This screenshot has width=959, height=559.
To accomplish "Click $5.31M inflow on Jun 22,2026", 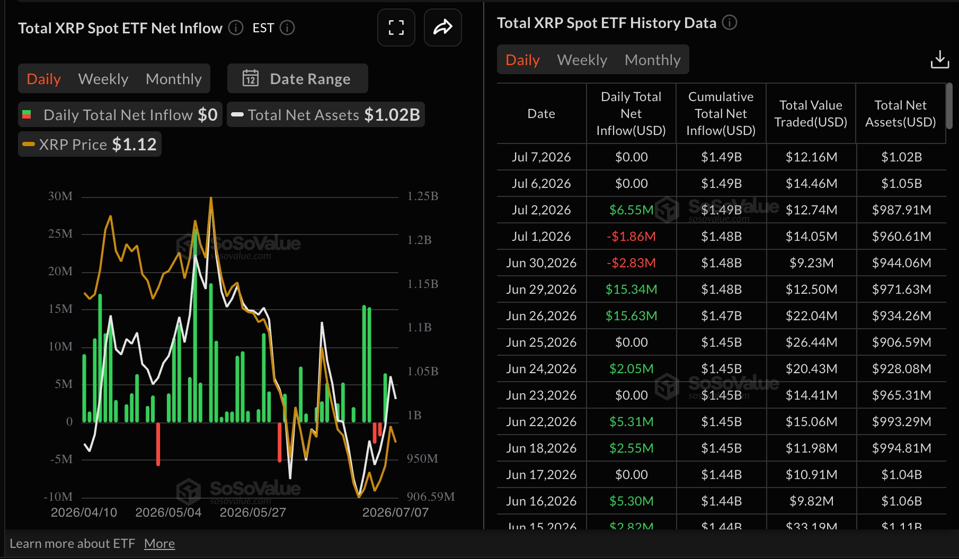I will [x=632, y=422].
